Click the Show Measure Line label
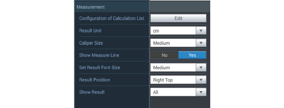 99,55
